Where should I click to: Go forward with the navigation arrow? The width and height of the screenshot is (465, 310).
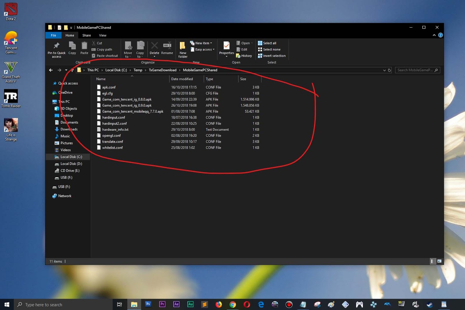point(59,70)
